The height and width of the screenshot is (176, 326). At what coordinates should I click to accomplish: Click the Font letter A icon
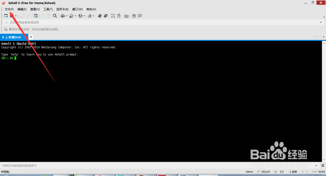pos(89,16)
